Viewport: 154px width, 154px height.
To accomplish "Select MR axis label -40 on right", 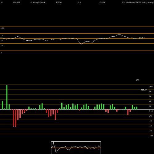I will point(150,121).
